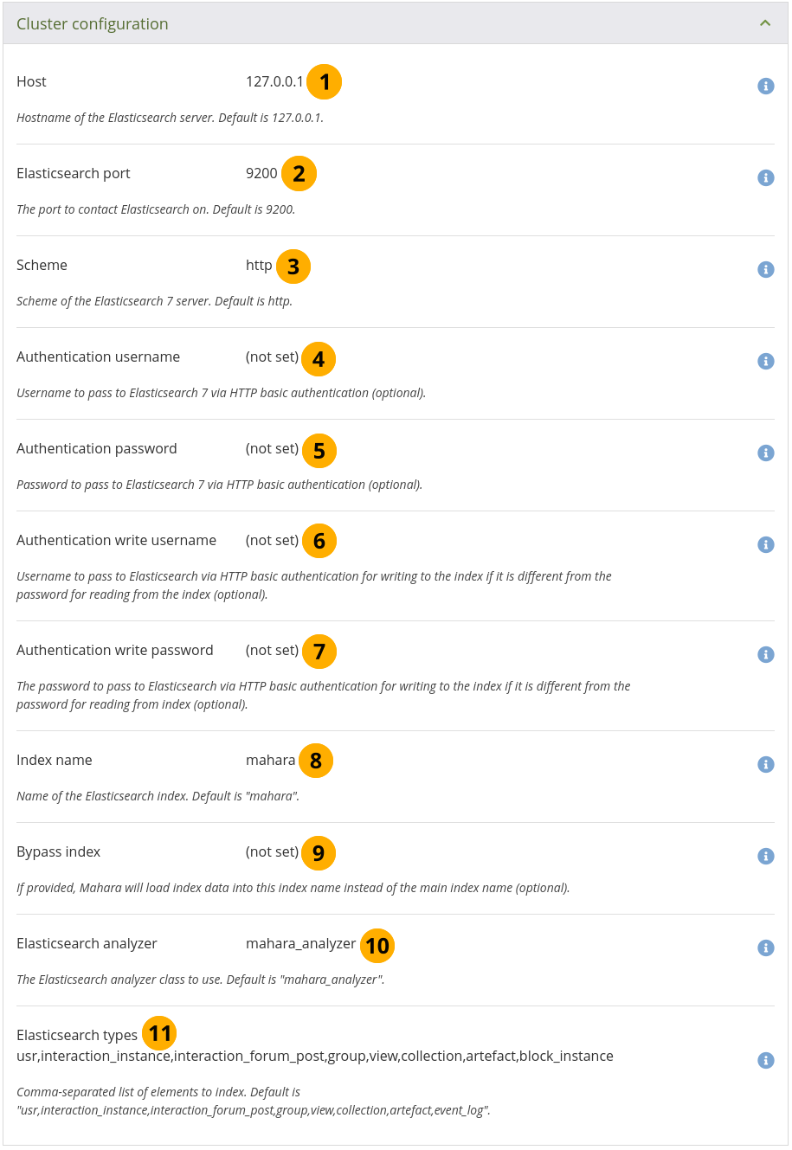
Task: Collapse the Cluster configuration section
Action: (x=765, y=23)
